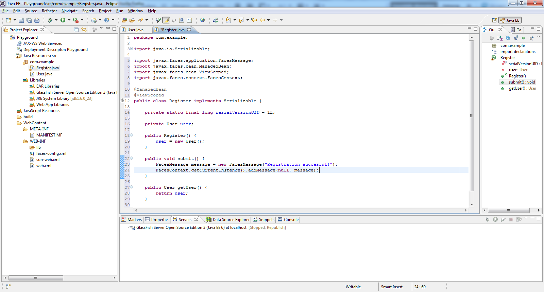Image resolution: width=544 pixels, height=292 pixels.
Task: Switch to the User.java editor tab
Action: [x=135, y=30]
